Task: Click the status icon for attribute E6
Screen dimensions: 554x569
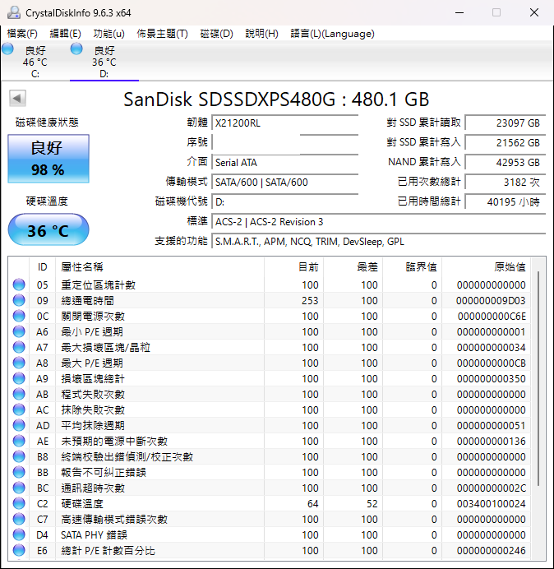Action: 19,550
